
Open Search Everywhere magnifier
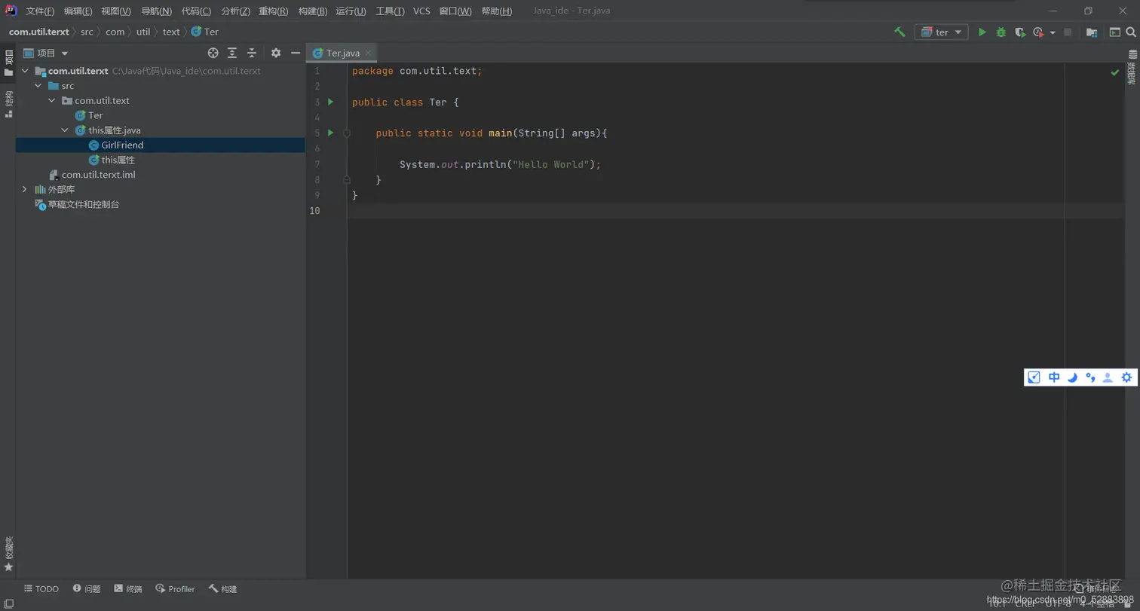tap(1130, 32)
